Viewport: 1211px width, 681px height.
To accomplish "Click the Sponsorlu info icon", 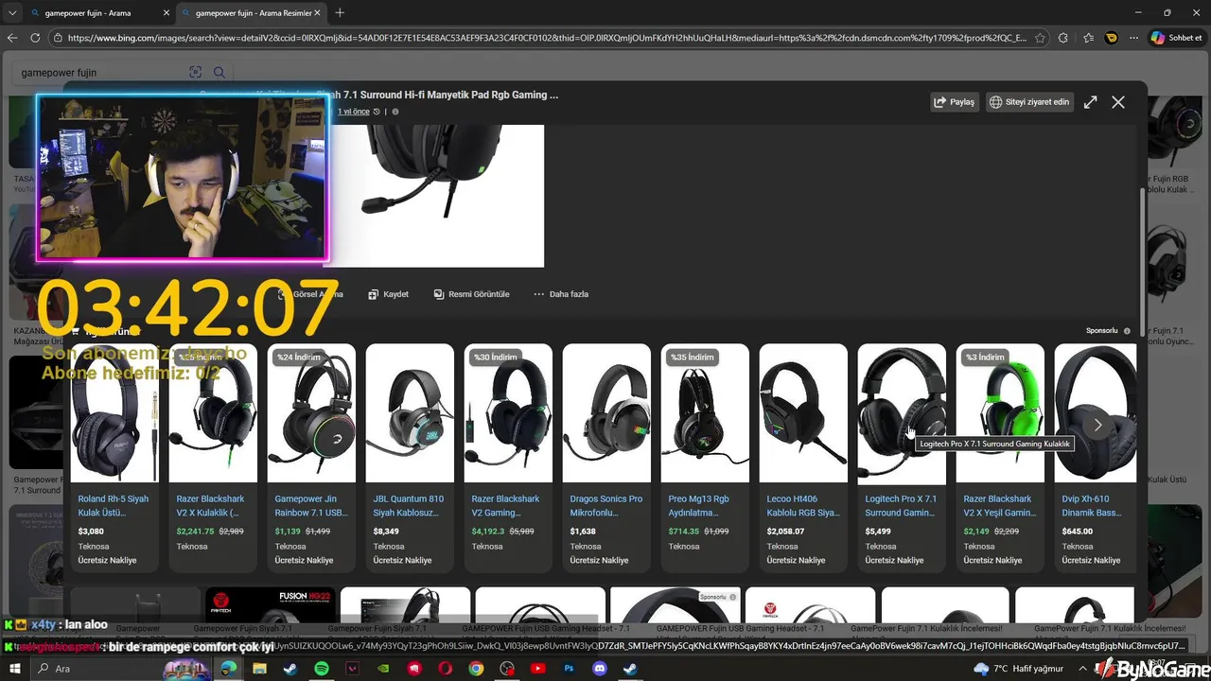I will click(x=1127, y=331).
